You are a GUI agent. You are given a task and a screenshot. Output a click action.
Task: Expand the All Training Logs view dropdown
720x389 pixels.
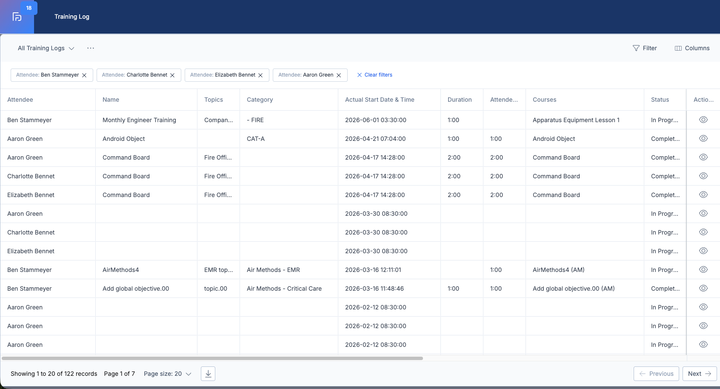click(46, 48)
